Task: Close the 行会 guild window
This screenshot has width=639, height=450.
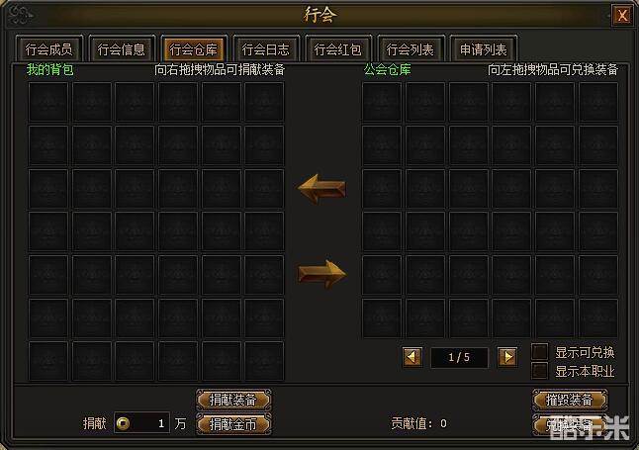Action: coord(622,16)
